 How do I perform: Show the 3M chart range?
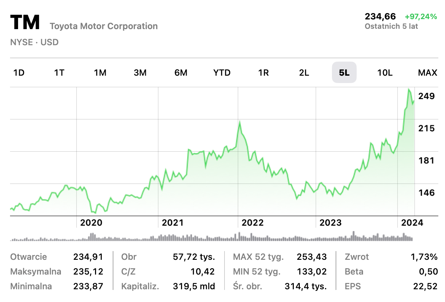[x=140, y=73]
